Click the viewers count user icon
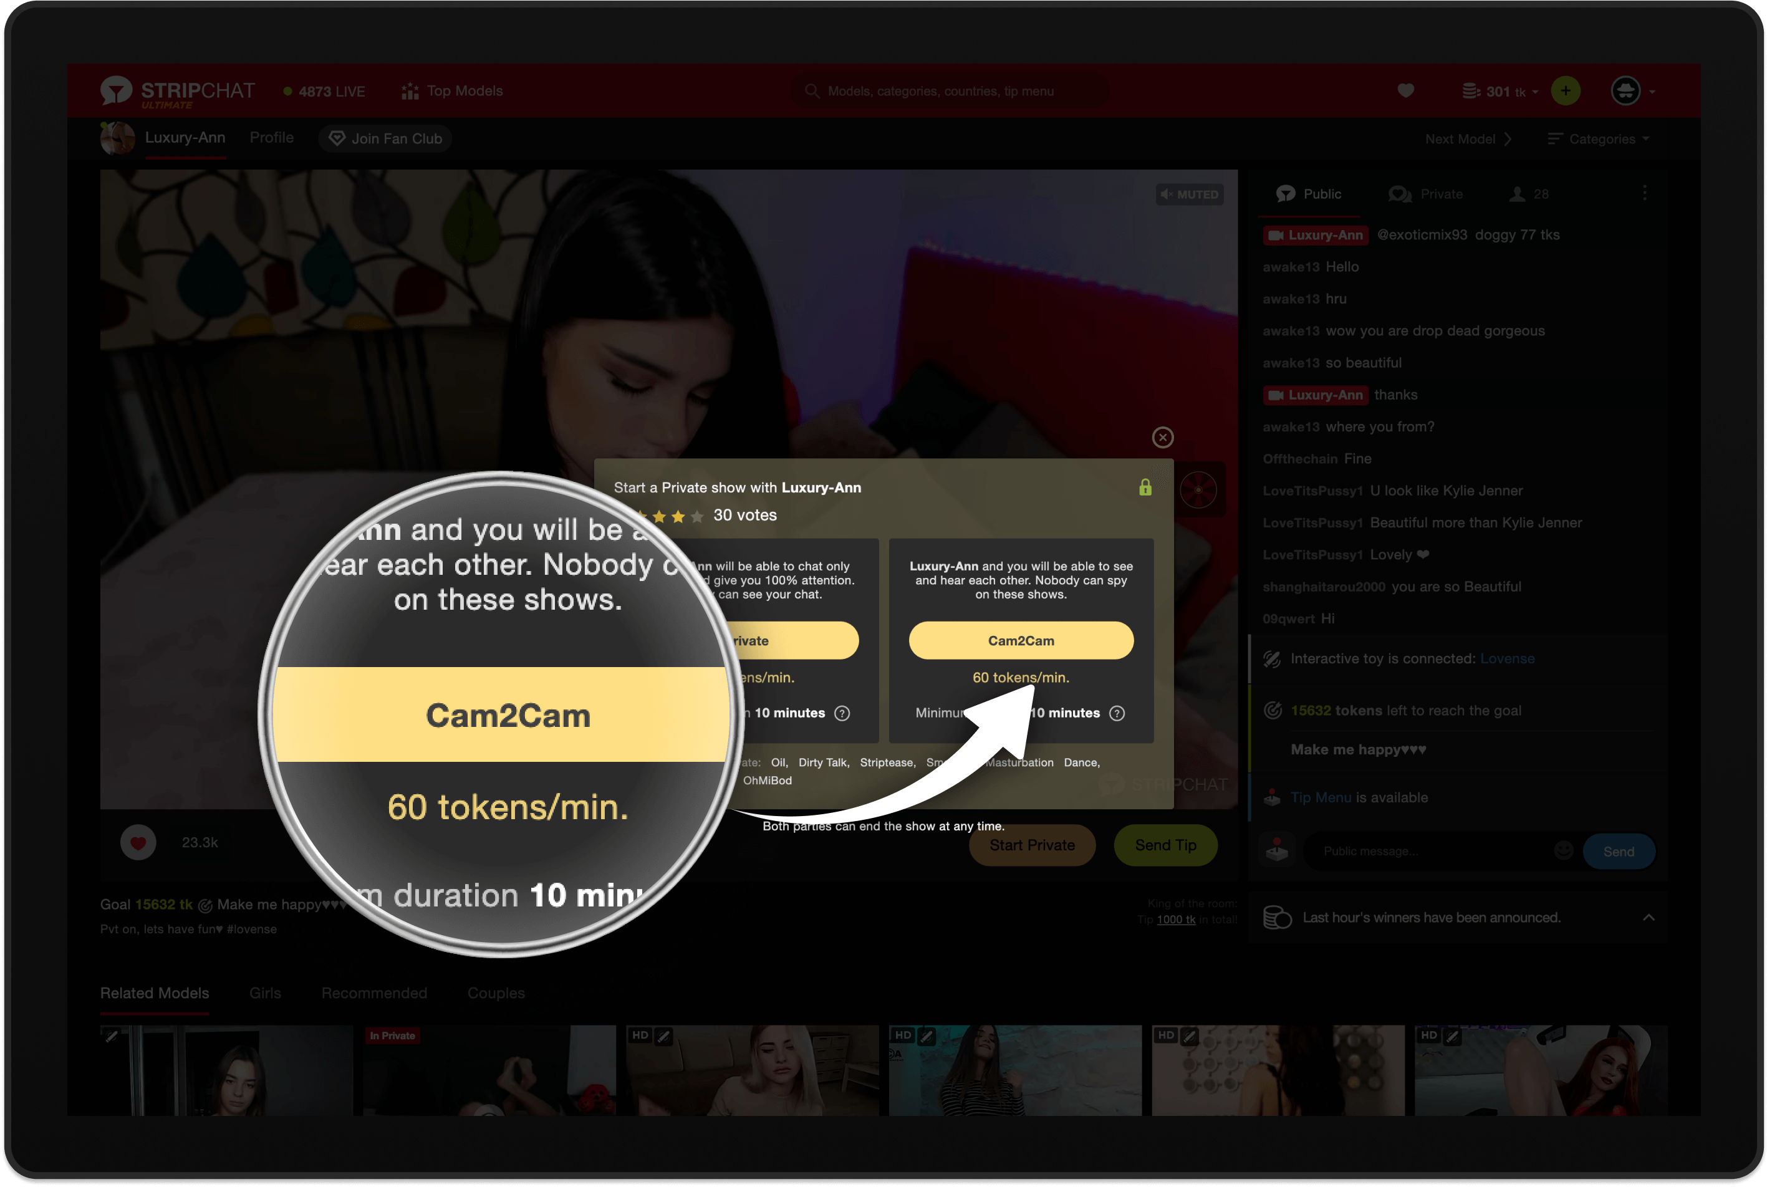Image resolution: width=1767 pixels, height=1192 pixels. pyautogui.click(x=1517, y=194)
